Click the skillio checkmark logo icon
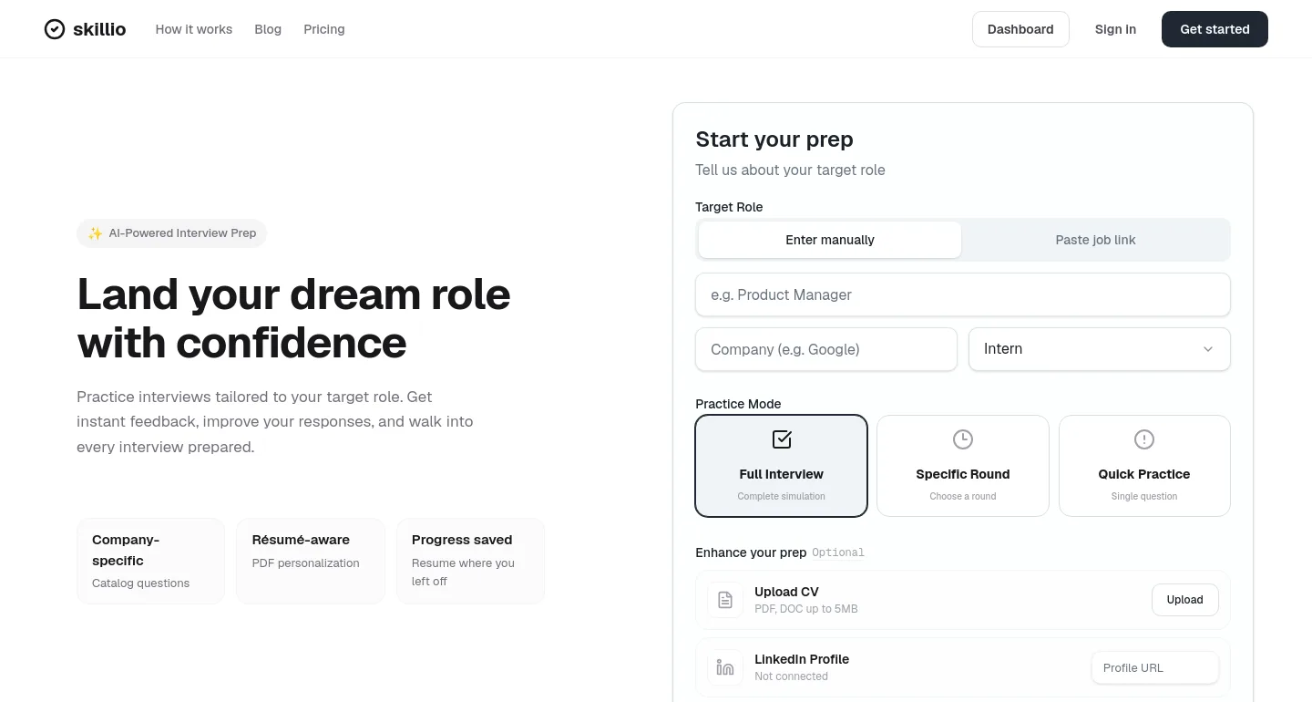Viewport: 1312px width, 702px height. click(x=55, y=29)
